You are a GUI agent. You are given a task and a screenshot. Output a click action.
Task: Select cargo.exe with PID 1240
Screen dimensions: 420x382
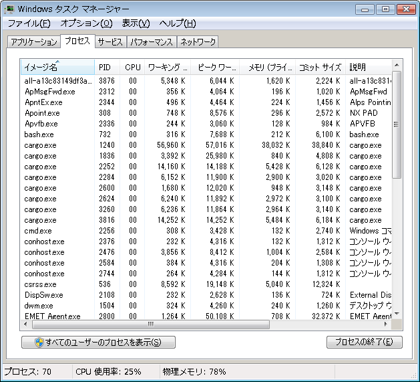206,145
